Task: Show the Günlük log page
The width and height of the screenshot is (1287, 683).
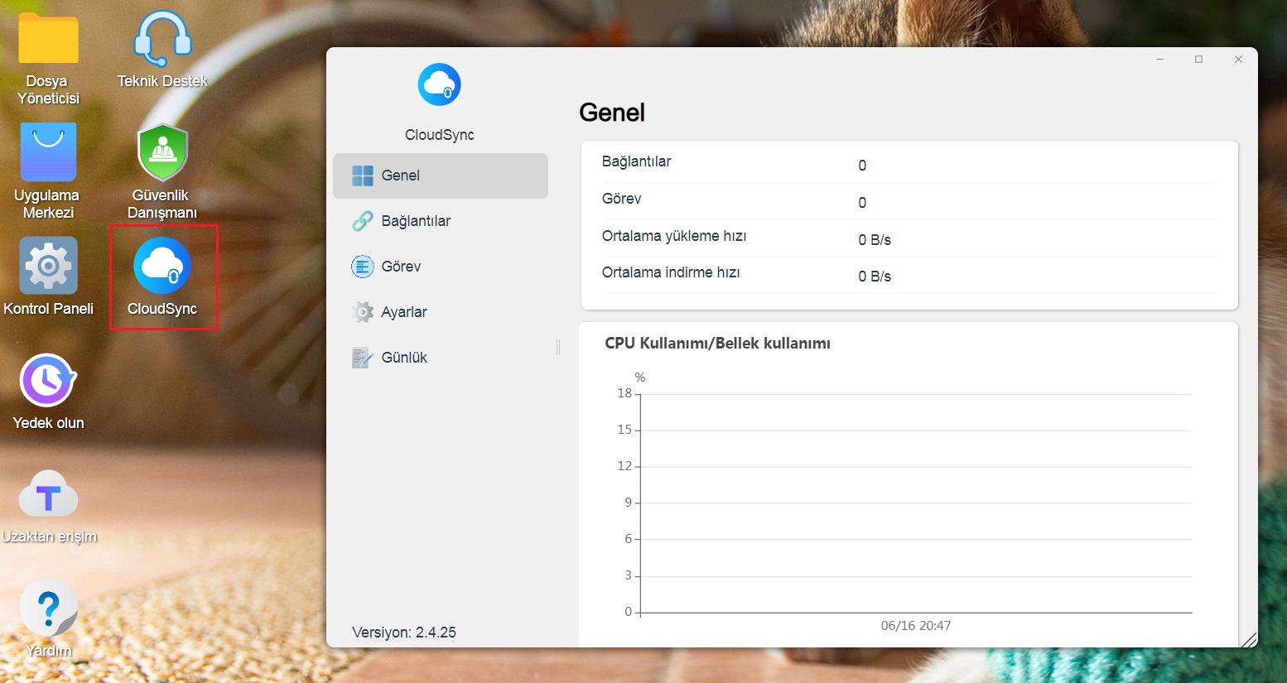Action: click(x=440, y=358)
